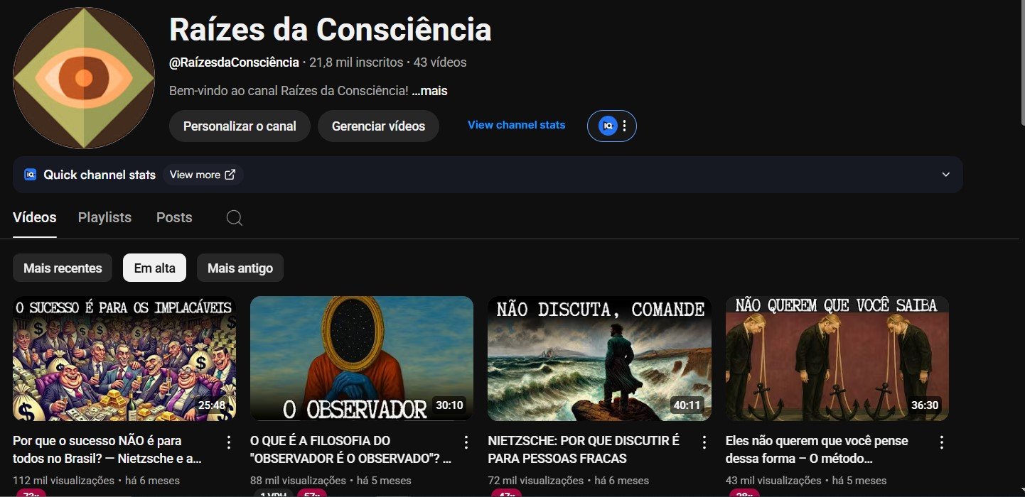Open the vidIQ three-dot menu beside channel stats
Screen dimensions: 1025x497
[x=624, y=126]
